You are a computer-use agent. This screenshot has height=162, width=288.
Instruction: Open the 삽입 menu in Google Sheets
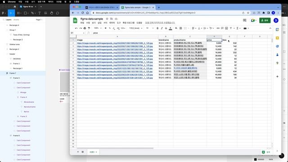coord(99,22)
